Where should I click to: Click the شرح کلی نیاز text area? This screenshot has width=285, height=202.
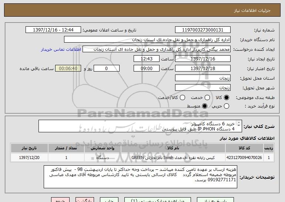[140, 126]
